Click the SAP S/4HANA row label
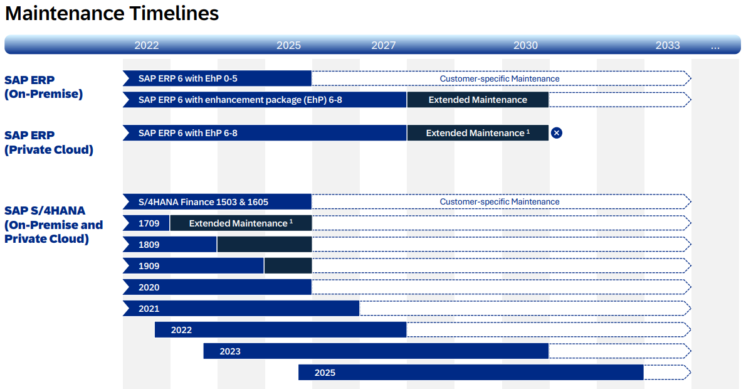The width and height of the screenshot is (746, 389). 53,225
